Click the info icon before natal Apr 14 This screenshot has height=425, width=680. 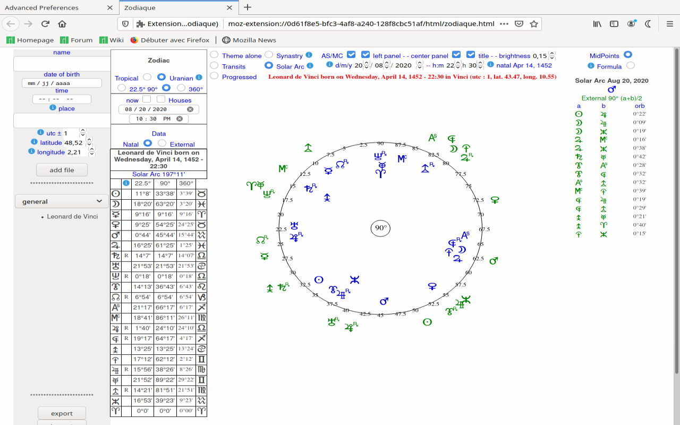pyautogui.click(x=491, y=65)
